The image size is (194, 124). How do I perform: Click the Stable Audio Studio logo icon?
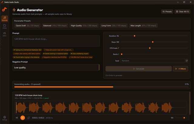coord(5,9)
